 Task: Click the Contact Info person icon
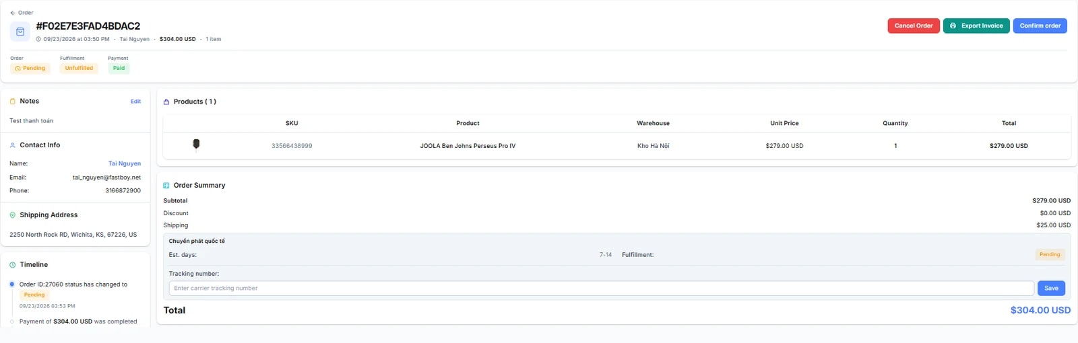click(13, 145)
